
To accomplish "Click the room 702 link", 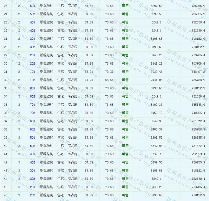I will (x=32, y=113).
